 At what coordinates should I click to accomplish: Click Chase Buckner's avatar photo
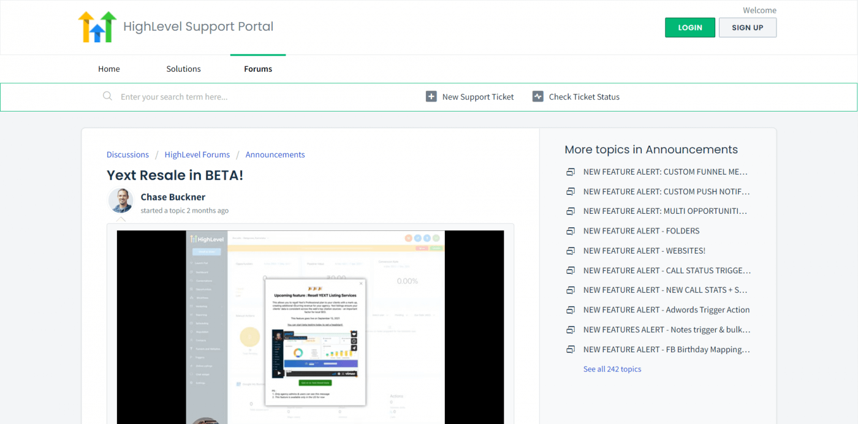coord(121,200)
